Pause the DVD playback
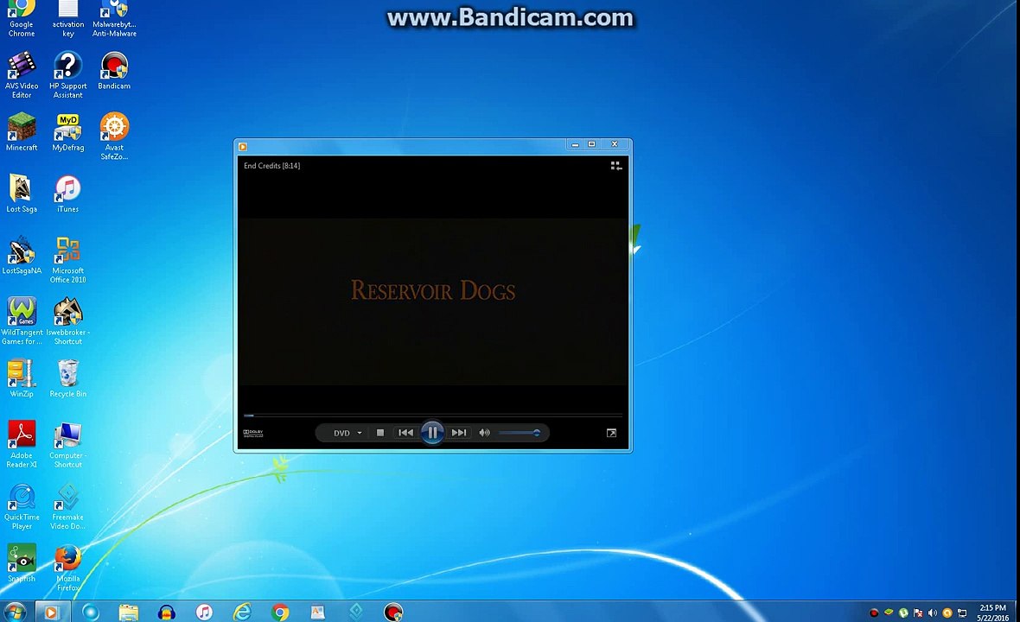The width and height of the screenshot is (1020, 622). (432, 432)
